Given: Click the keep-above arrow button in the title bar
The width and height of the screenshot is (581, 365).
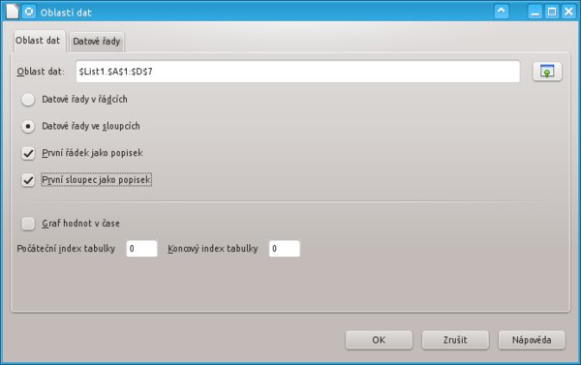Looking at the screenshot, I should 502,12.
